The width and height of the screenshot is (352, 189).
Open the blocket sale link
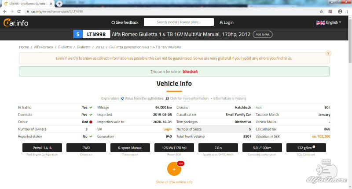pos(190,71)
